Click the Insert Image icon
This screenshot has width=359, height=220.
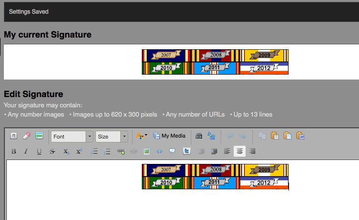pyautogui.click(x=147, y=151)
